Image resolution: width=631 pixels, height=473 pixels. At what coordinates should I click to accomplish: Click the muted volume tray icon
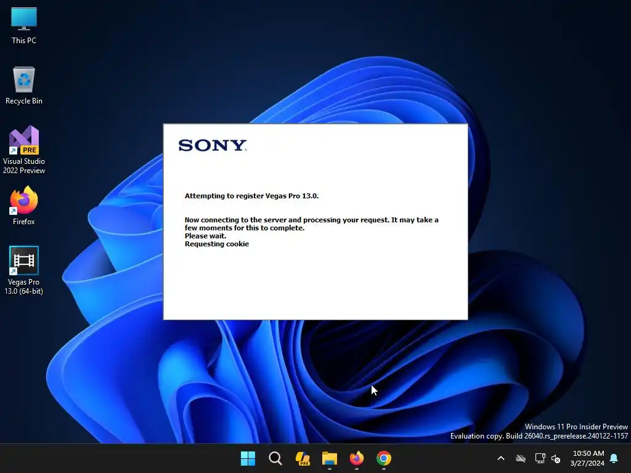tap(556, 458)
